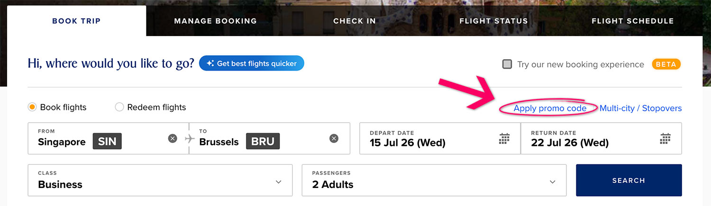Open the depart date calendar icon
The image size is (711, 206).
point(504,138)
